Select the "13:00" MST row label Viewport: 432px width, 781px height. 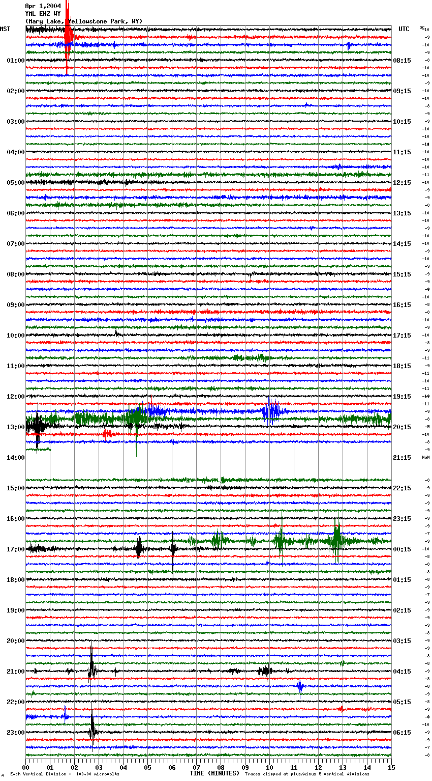click(16, 427)
